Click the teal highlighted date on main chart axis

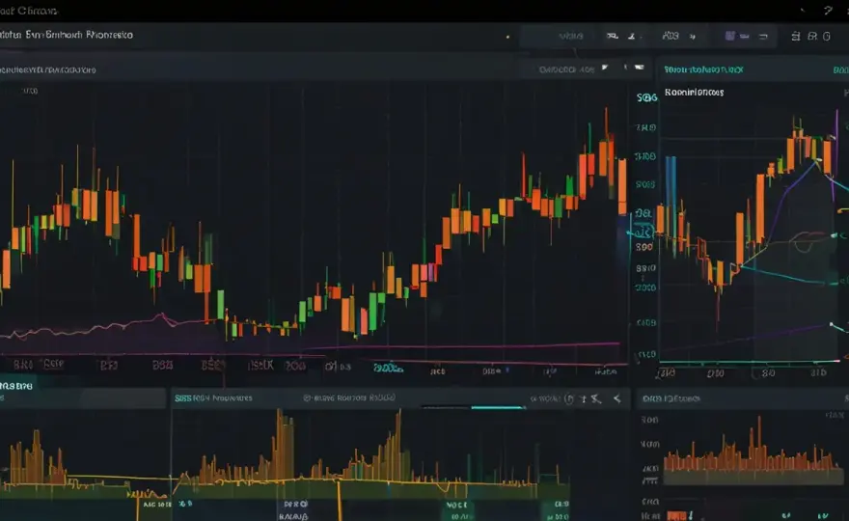(x=388, y=369)
